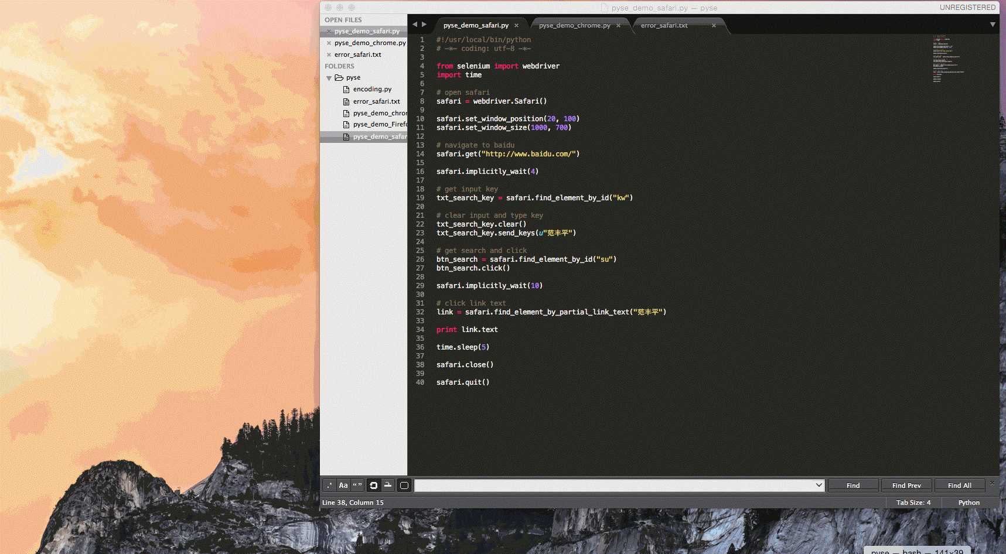Click the 'safari.implicitly_wait(4)' code line
The width and height of the screenshot is (1006, 554).
(x=487, y=172)
